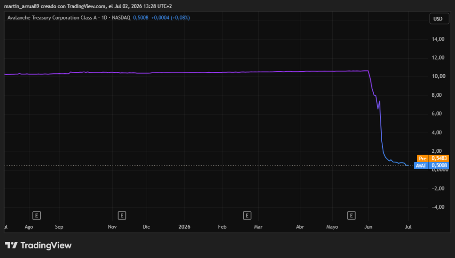Click the 1D interval in legend
455x258 pixels.
pyautogui.click(x=104, y=18)
